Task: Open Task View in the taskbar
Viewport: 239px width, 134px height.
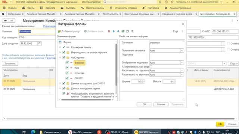Action: 24,132
